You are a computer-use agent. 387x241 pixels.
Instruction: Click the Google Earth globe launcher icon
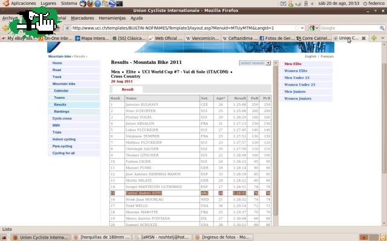(x=112, y=4)
